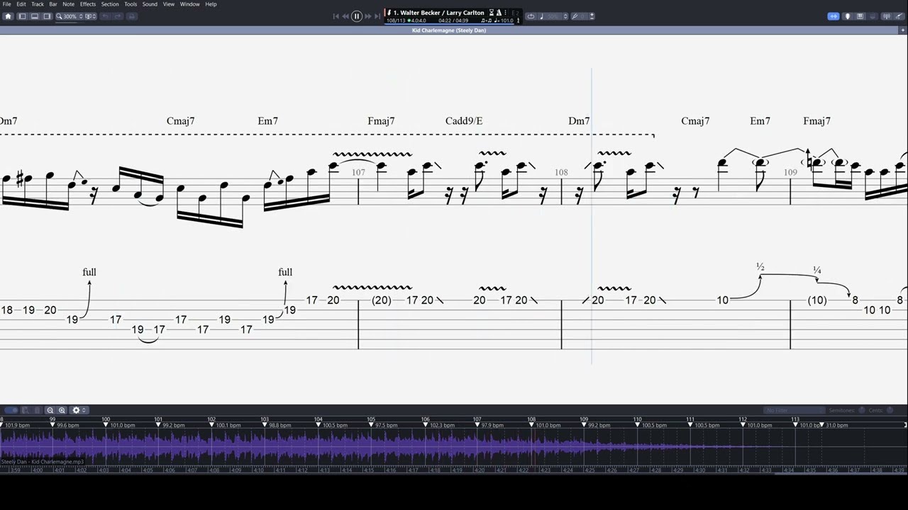908x510 pixels.
Task: Click the first Cmaj7 chord symbol
Action: (x=180, y=121)
